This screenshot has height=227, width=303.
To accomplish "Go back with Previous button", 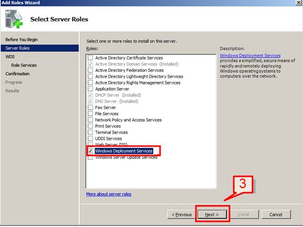I will pyautogui.click(x=181, y=214).
